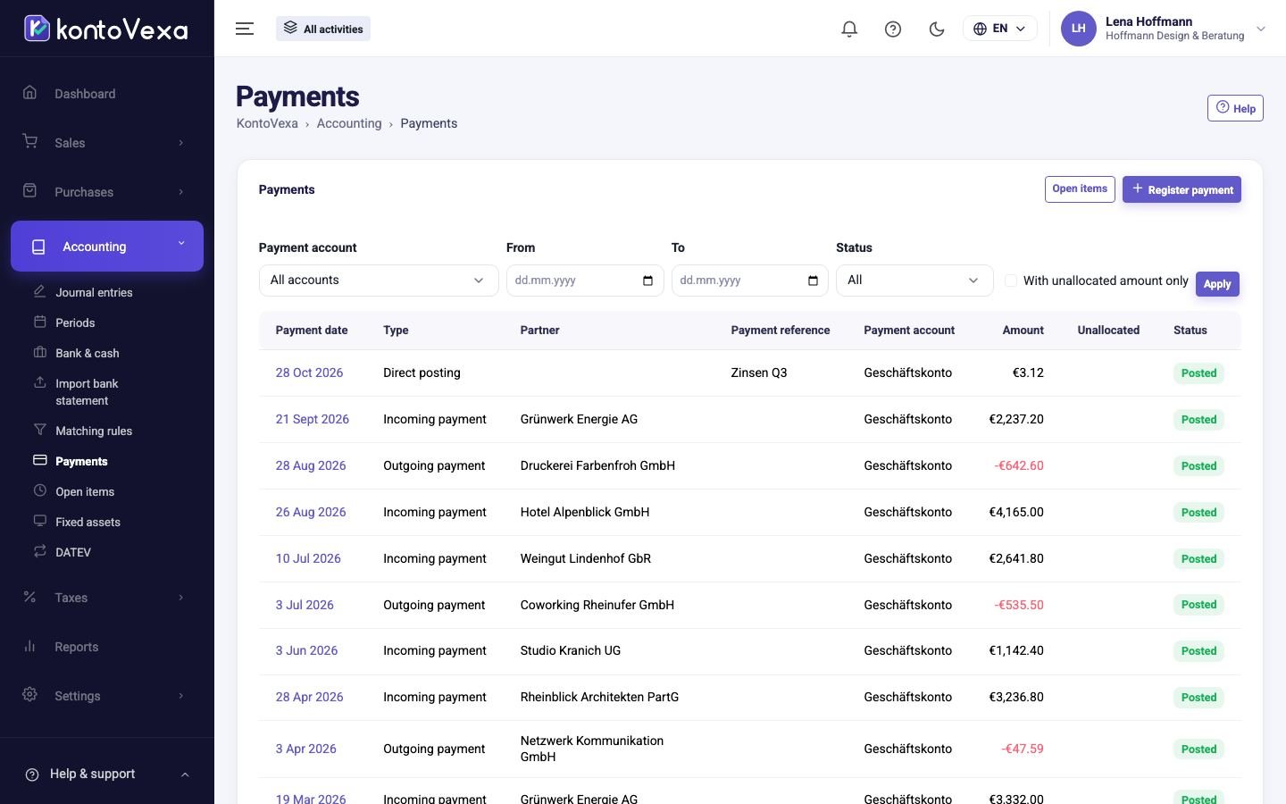
Task: Enable With unallocated amount only checkbox
Action: [x=1011, y=281]
